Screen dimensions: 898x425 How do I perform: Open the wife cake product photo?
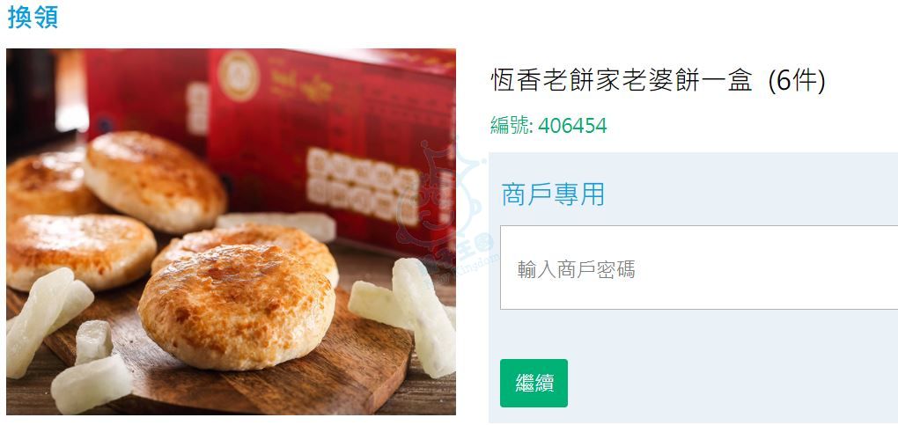231,231
